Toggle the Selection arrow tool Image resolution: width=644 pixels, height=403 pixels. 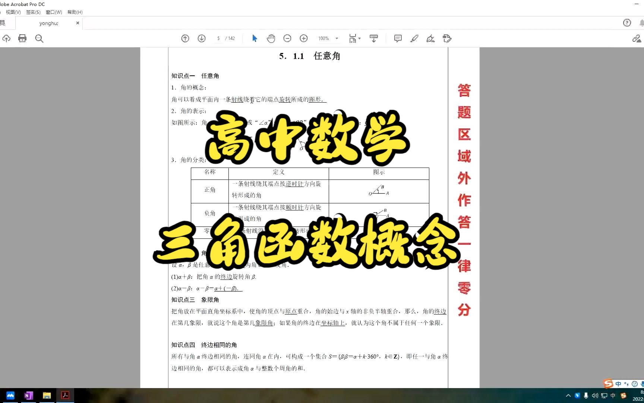[255, 38]
